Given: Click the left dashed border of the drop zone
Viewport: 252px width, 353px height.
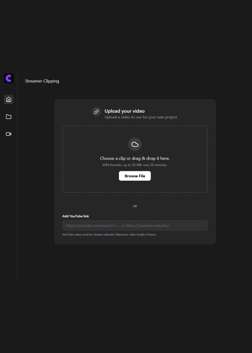Looking at the screenshot, I should click(63, 159).
